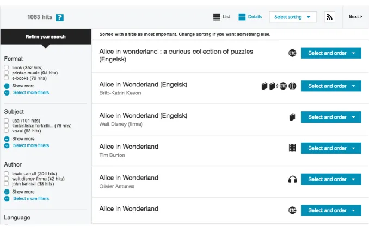
Task: Check the fantastiske fortælli... subject filter
Action: click(7, 125)
